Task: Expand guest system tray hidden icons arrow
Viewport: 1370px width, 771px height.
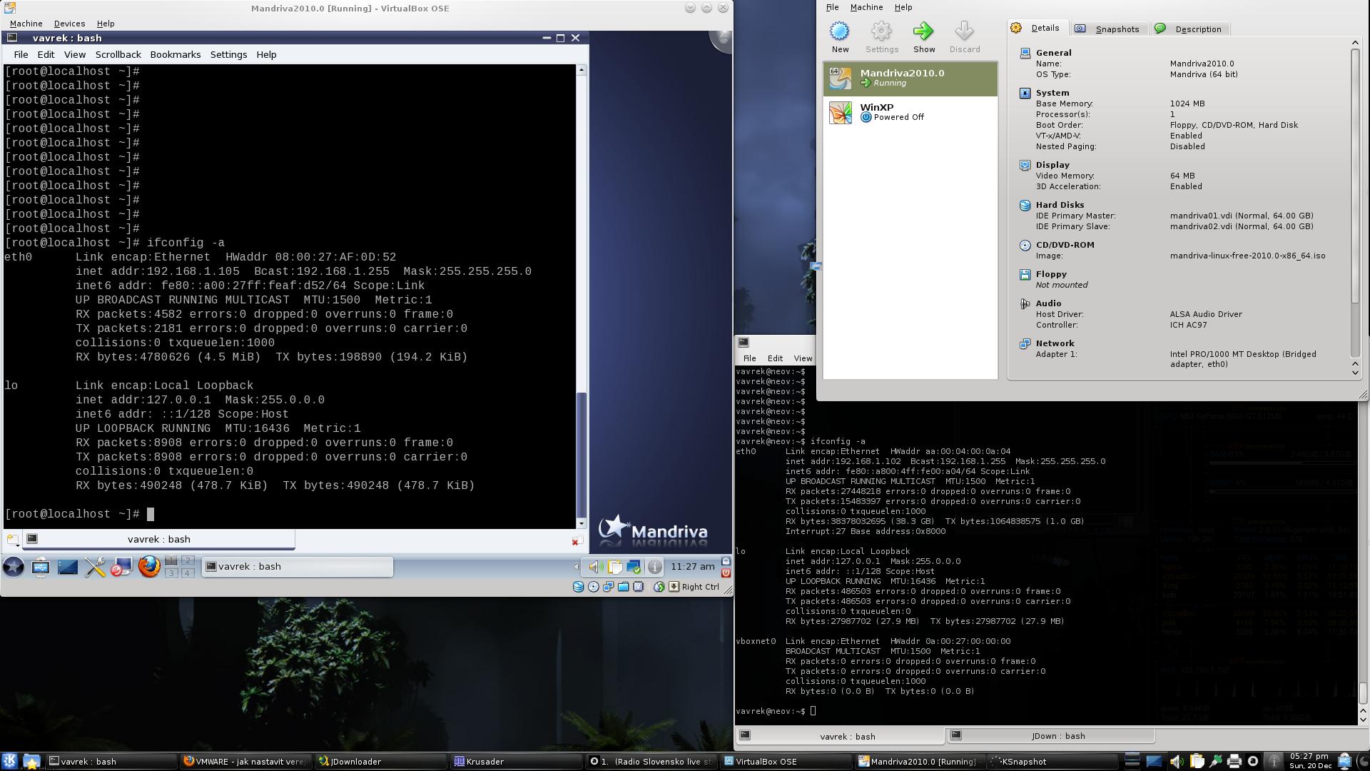Action: click(x=576, y=567)
